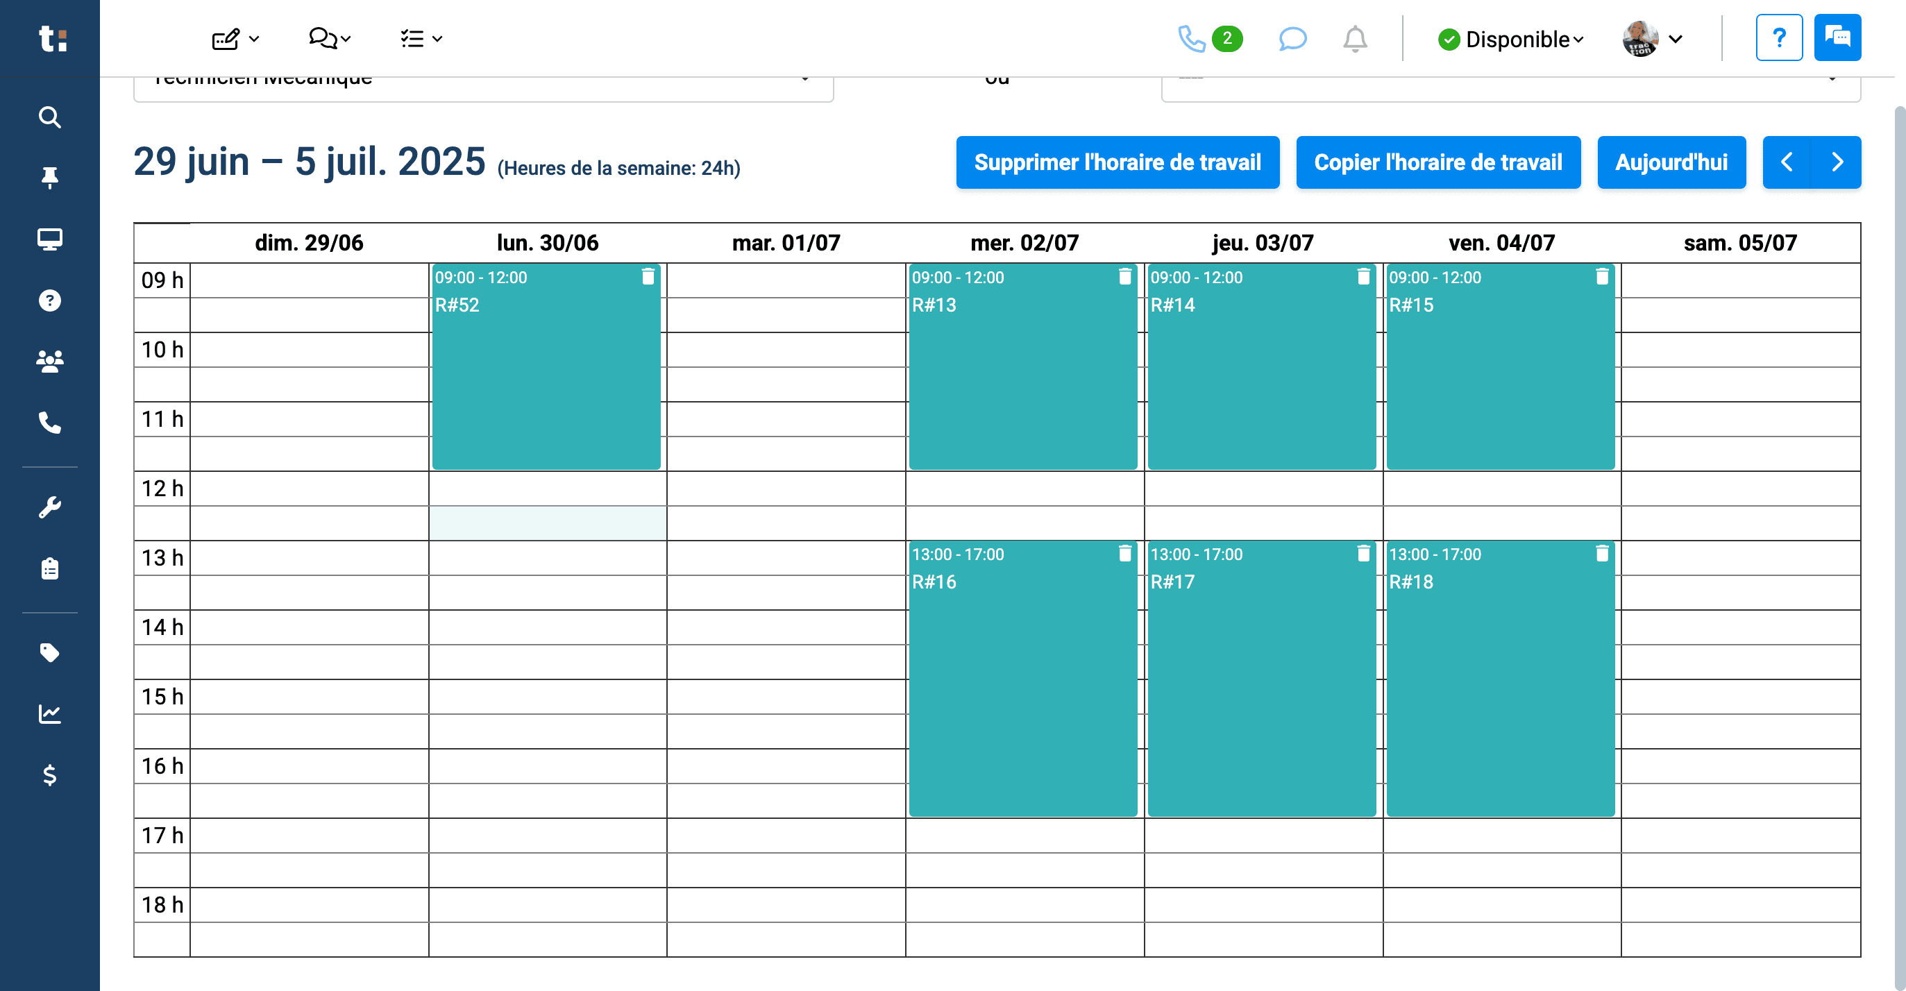Image resolution: width=1906 pixels, height=991 pixels.
Task: Open the R#16 Wednesday afternoon event
Action: pos(1022,679)
